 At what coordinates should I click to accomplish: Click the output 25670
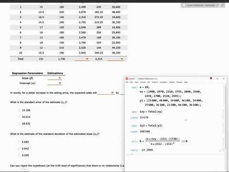(144, 118)
